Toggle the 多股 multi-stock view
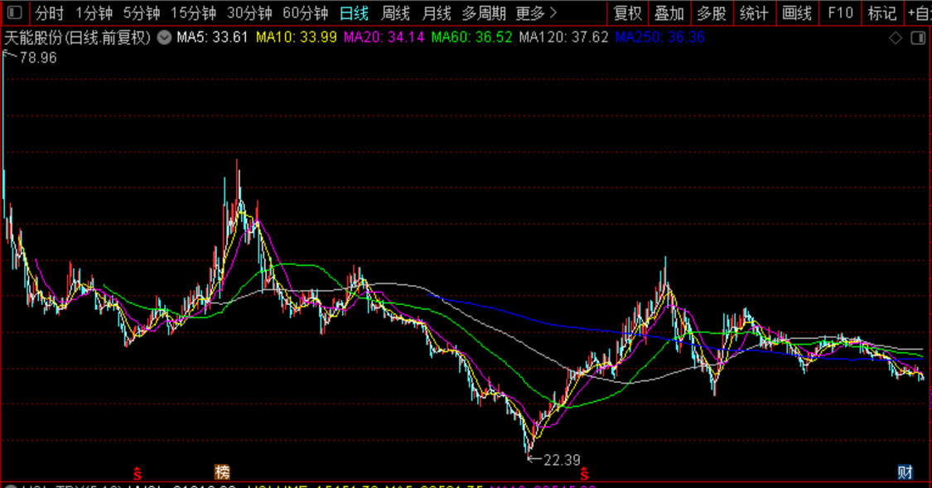Screen dimensions: 932x488 click(712, 12)
